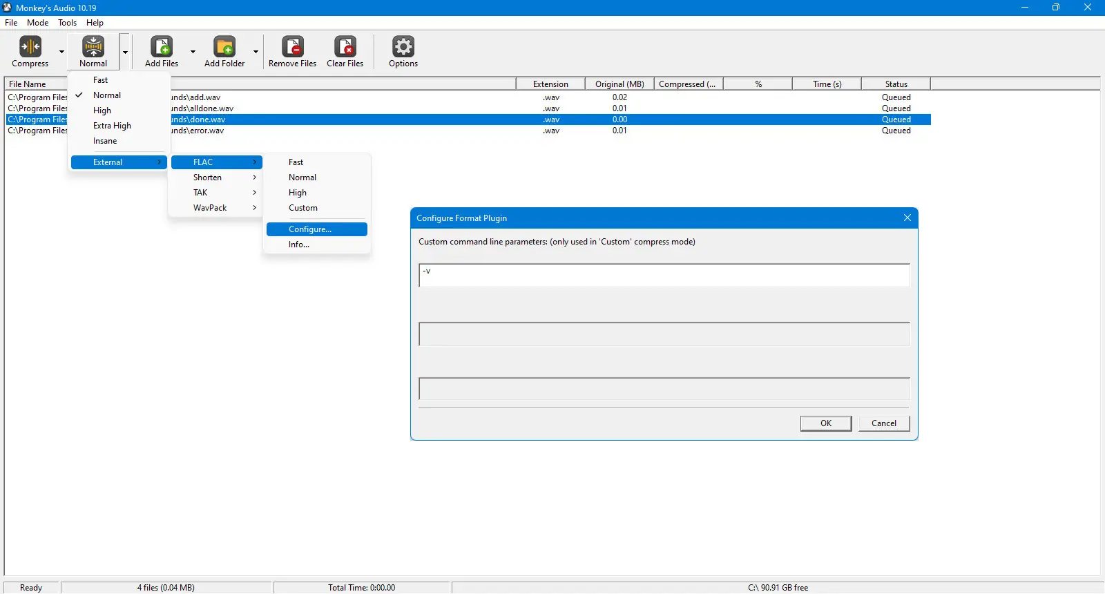Open the FLAC submenu
This screenshot has width=1105, height=594.
[x=217, y=162]
